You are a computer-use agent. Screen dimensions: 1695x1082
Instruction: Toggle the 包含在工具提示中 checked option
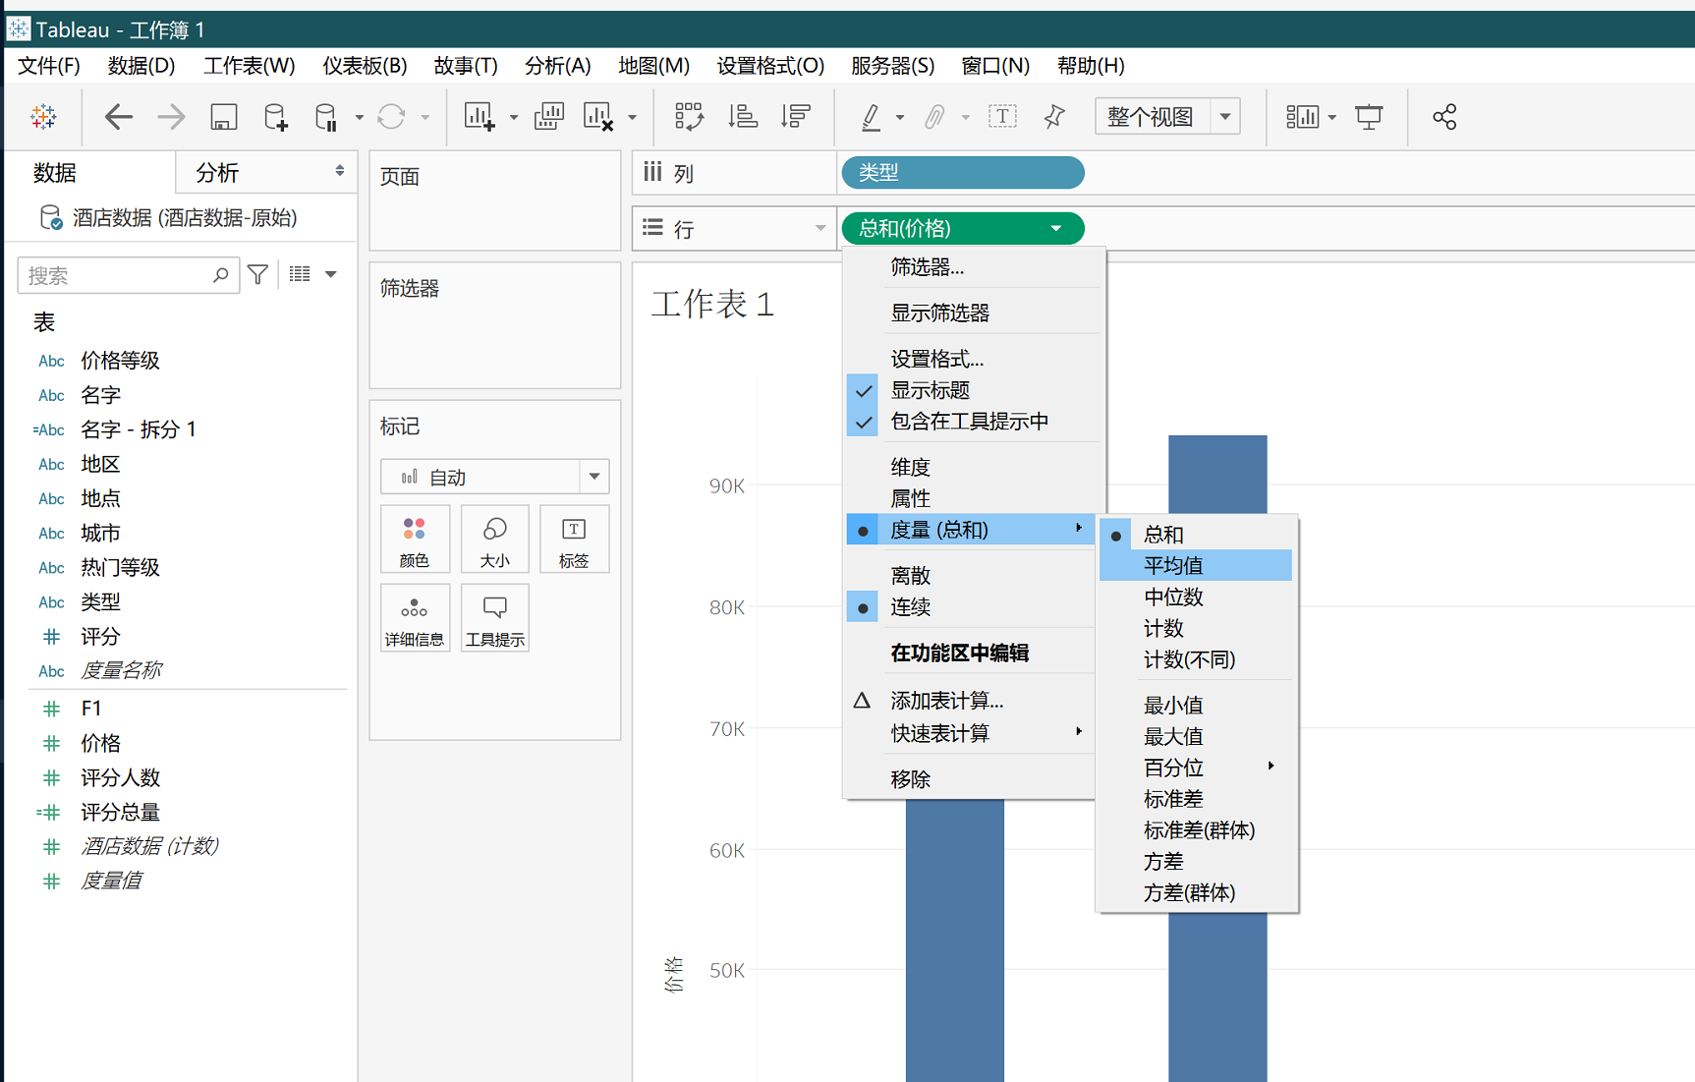coord(971,422)
